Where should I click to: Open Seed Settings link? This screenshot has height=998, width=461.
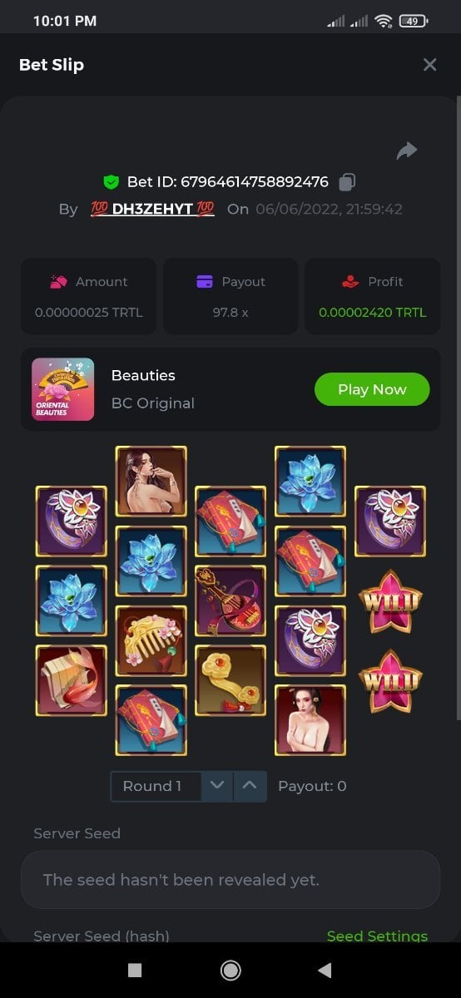pos(377,936)
